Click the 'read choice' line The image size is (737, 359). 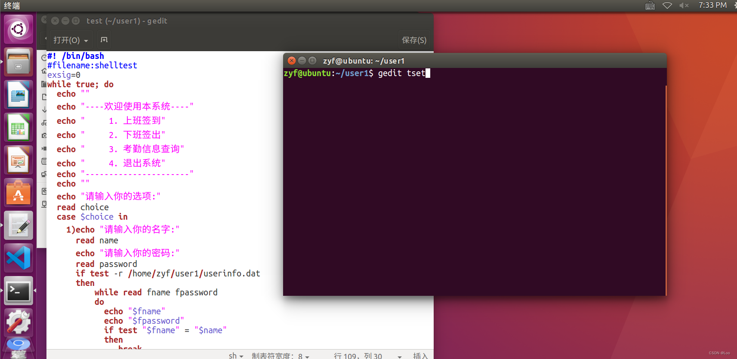pos(83,207)
